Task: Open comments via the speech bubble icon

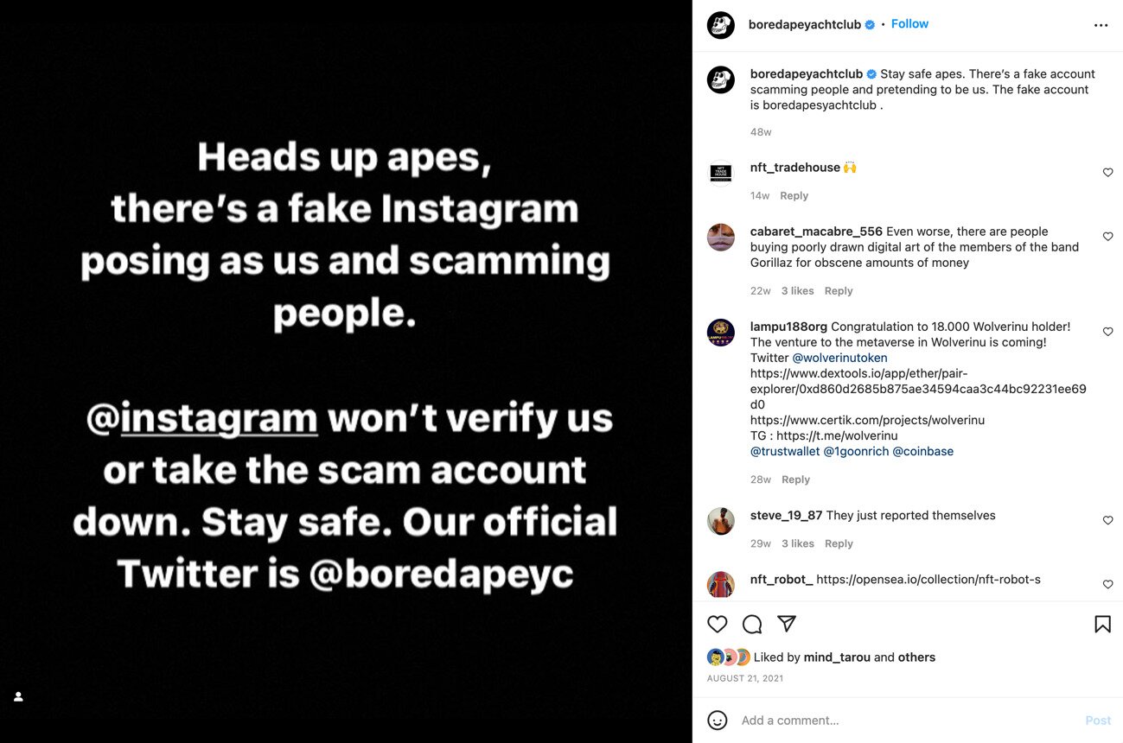Action: (x=752, y=624)
